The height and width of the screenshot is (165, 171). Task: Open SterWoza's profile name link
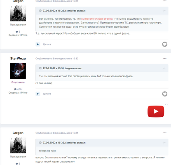pyautogui.click(x=18, y=59)
